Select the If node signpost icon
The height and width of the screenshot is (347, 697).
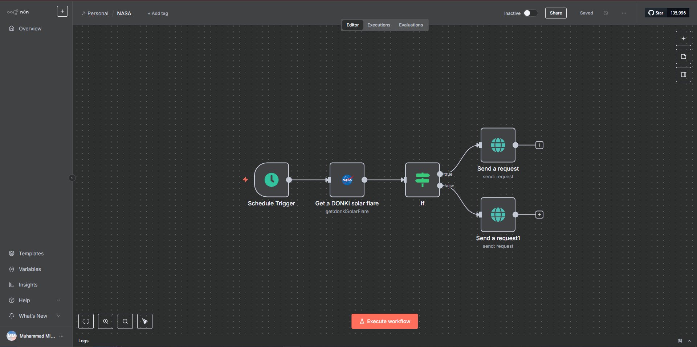point(422,180)
